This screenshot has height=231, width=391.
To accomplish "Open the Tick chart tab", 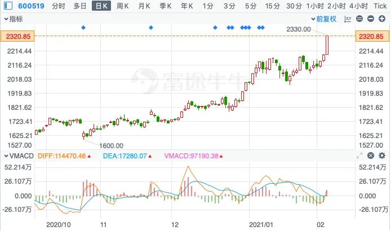I will tap(380, 6).
